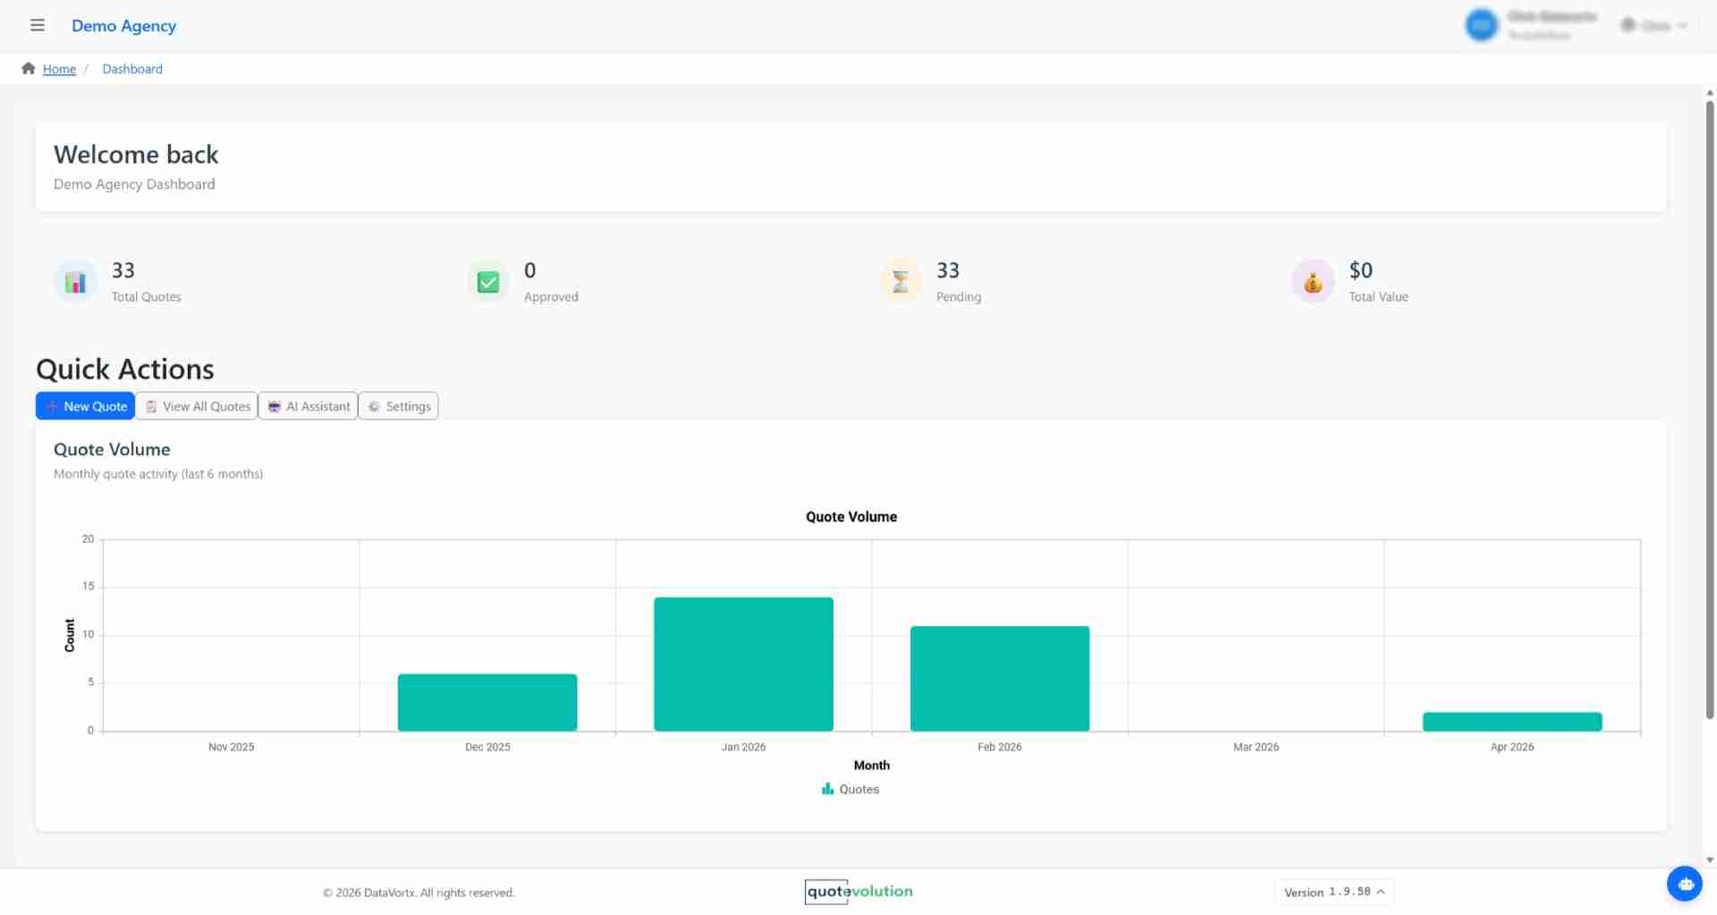Open the AI chatbot floating button
The image size is (1717, 915).
[x=1685, y=884]
